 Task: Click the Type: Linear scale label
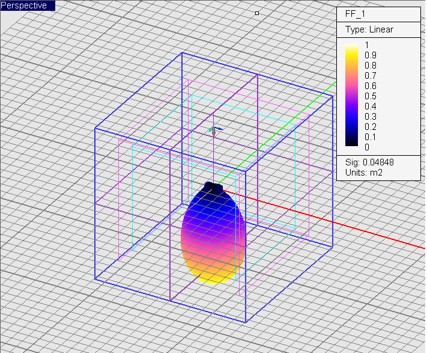click(369, 29)
